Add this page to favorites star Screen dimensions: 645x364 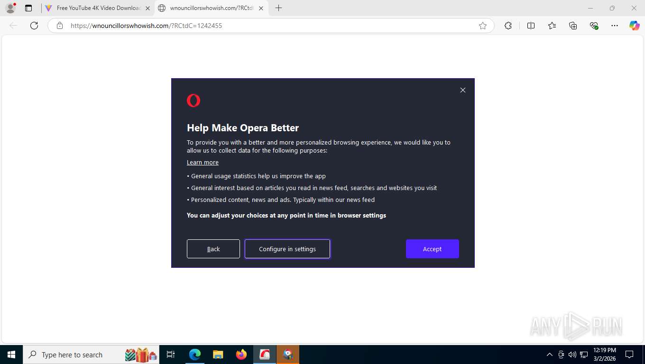tap(483, 26)
